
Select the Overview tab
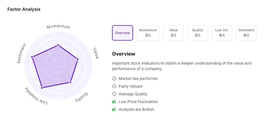coord(123,33)
